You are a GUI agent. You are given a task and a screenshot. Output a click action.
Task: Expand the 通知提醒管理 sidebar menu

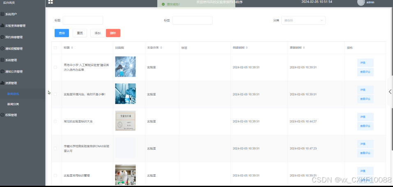tap(23, 48)
